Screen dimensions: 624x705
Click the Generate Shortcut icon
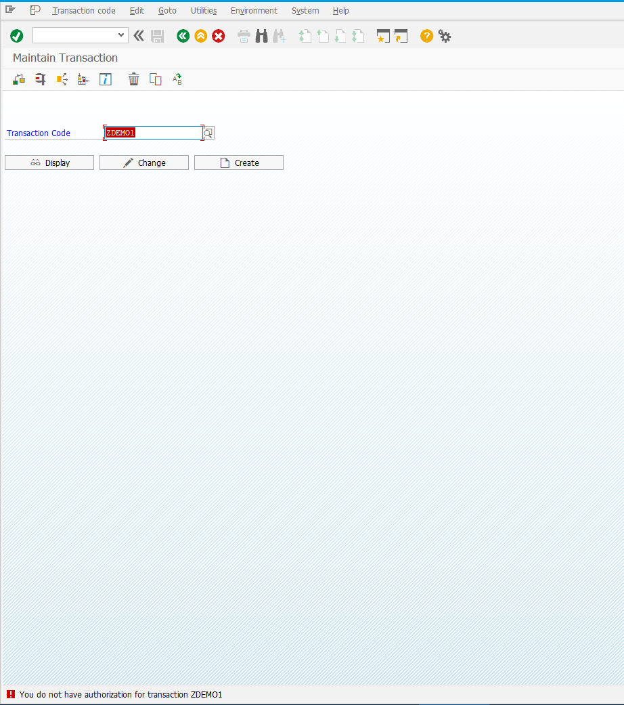pyautogui.click(x=401, y=36)
